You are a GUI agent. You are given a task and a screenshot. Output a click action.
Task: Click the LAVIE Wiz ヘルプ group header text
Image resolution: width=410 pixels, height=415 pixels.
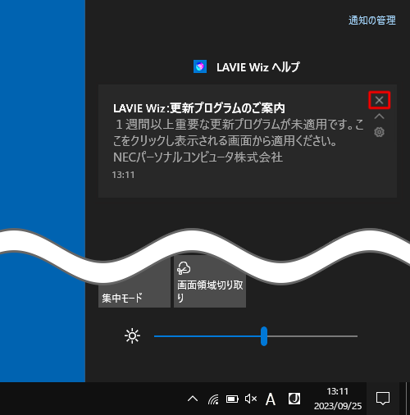coord(257,67)
